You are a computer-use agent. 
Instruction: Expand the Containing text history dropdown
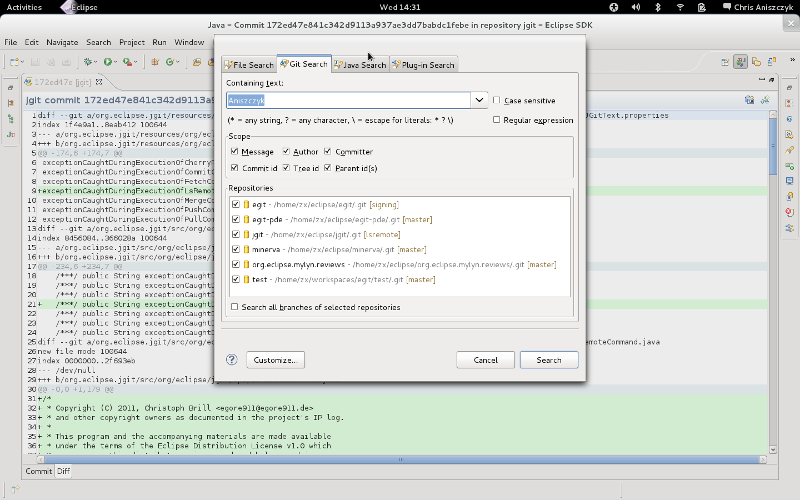pyautogui.click(x=479, y=100)
